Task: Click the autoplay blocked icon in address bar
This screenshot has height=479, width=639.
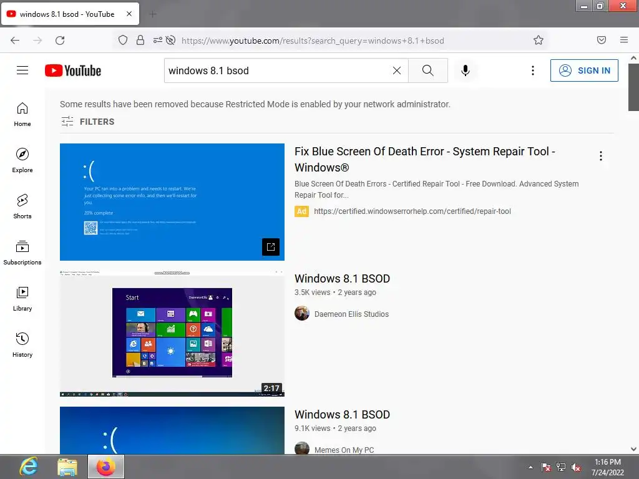Action: pyautogui.click(x=171, y=40)
